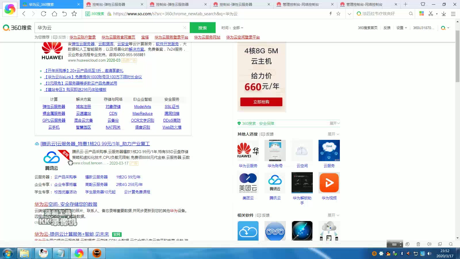Open the scissors screenshot tool

pyautogui.click(x=431, y=14)
